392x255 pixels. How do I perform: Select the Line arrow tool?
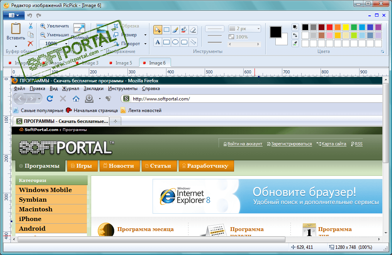click(x=193, y=42)
